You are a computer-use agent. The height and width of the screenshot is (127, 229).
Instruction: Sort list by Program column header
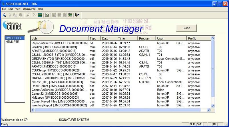pyautogui.click(x=147, y=39)
